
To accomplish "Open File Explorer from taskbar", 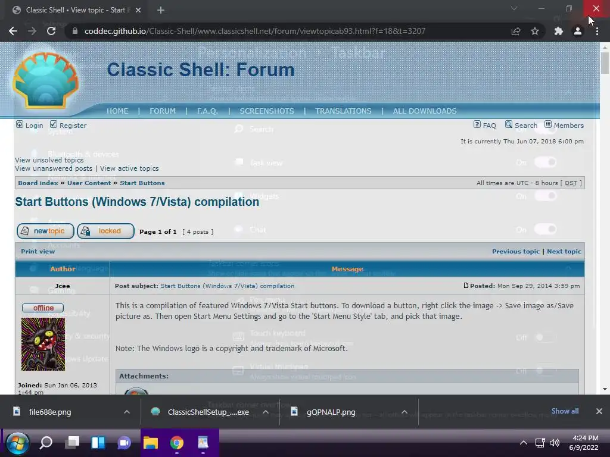I will point(151,443).
